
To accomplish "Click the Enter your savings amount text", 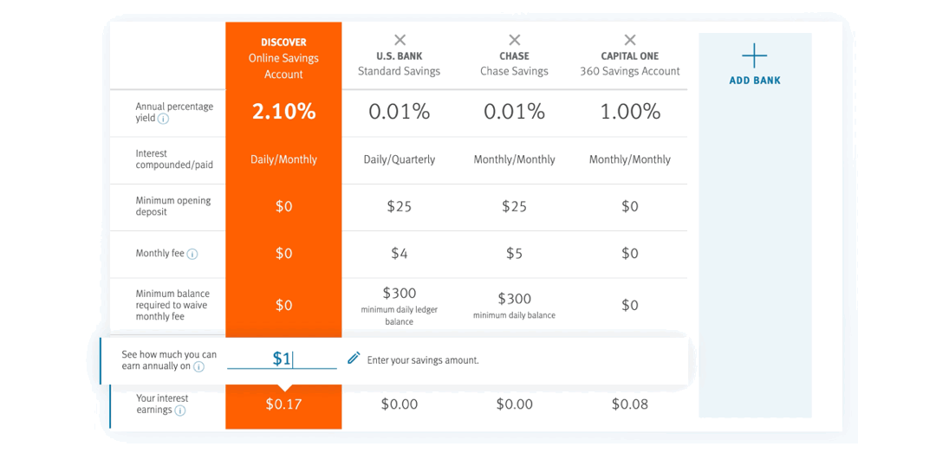I will (x=423, y=360).
